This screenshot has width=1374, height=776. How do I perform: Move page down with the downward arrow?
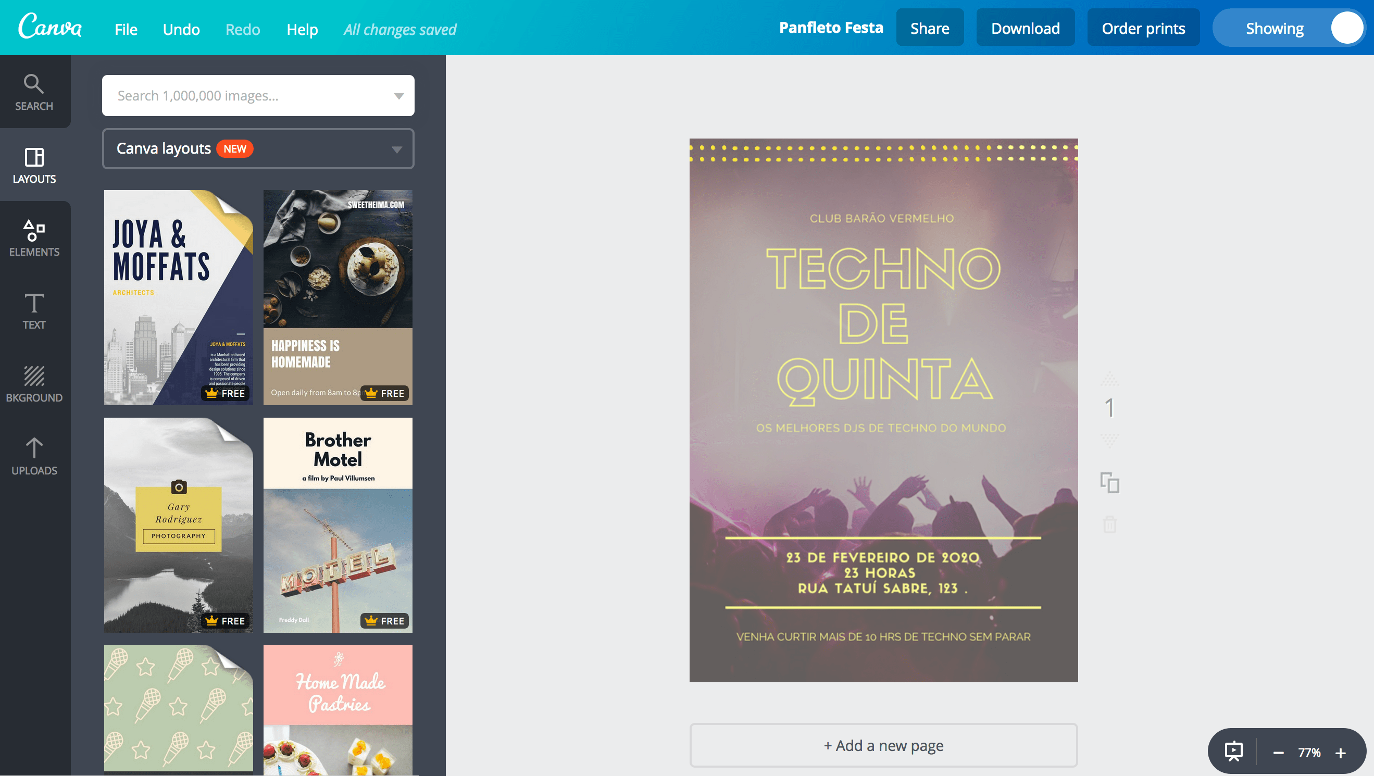click(x=1109, y=440)
